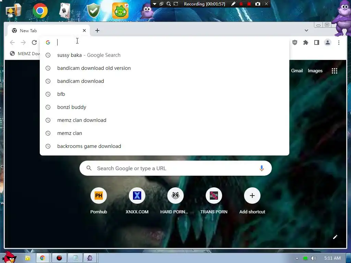
Task: Open the Chrome desktop shortcut
Action: pos(40,11)
